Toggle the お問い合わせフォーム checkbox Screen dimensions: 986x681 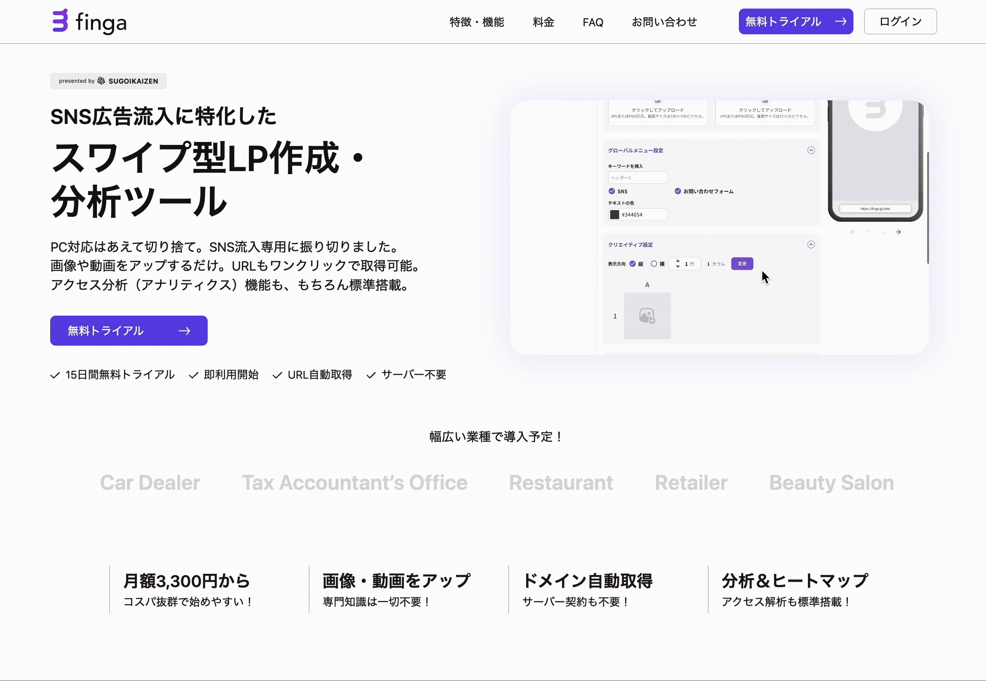[x=677, y=191]
